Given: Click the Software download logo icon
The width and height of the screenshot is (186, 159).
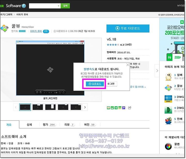Looking at the screenshot, I should [x=24, y=6].
